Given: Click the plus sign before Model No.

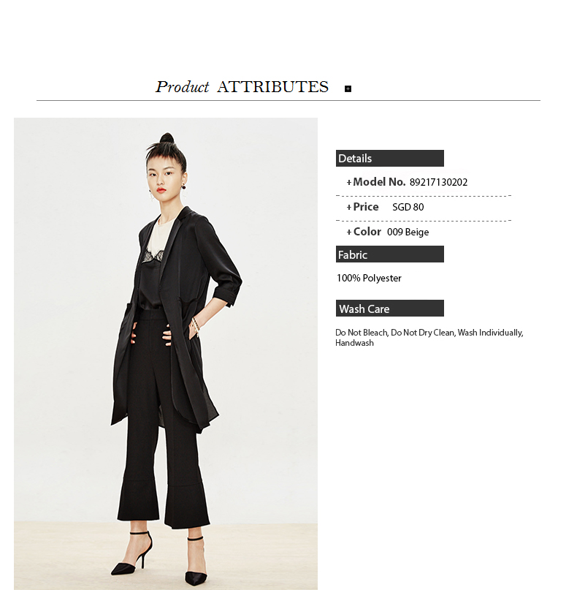Looking at the screenshot, I should click(x=349, y=183).
